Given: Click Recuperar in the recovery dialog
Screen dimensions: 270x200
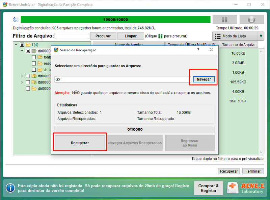Looking at the screenshot, I should [80, 143].
